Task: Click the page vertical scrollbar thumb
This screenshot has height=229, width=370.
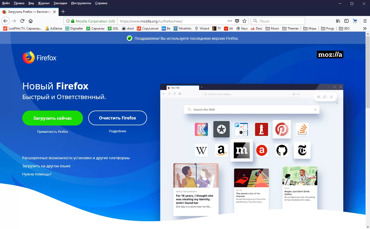Action: click(x=368, y=72)
